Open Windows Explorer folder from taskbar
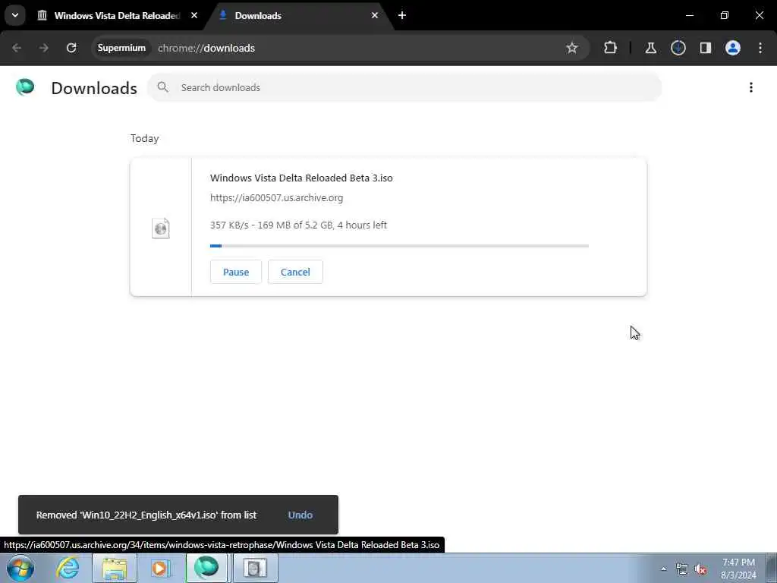Viewport: 777px width, 583px height. pyautogui.click(x=115, y=568)
